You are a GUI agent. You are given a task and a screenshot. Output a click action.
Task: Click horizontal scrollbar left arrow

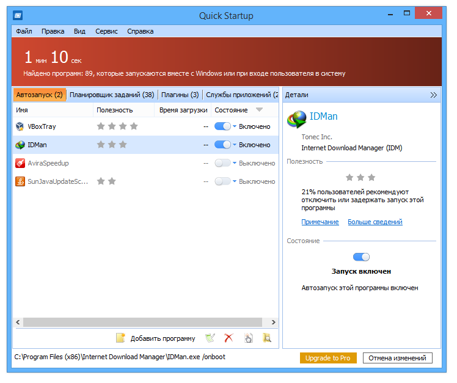pyautogui.click(x=18, y=322)
